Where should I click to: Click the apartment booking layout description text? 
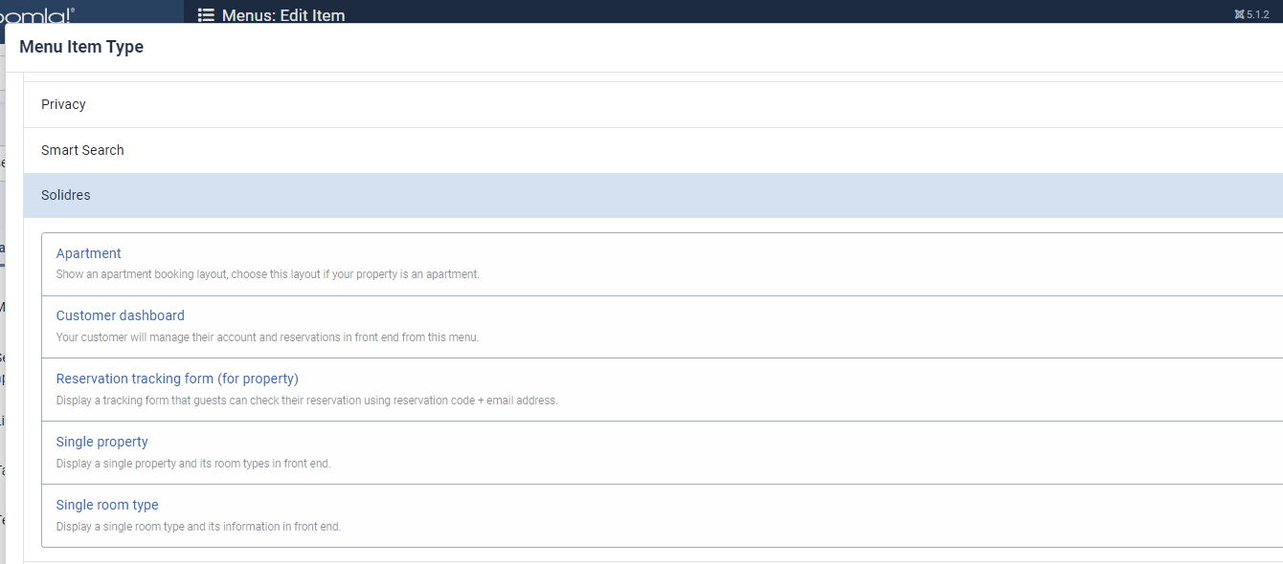[267, 274]
